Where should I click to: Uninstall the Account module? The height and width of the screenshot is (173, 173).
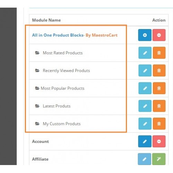[x=159, y=142]
